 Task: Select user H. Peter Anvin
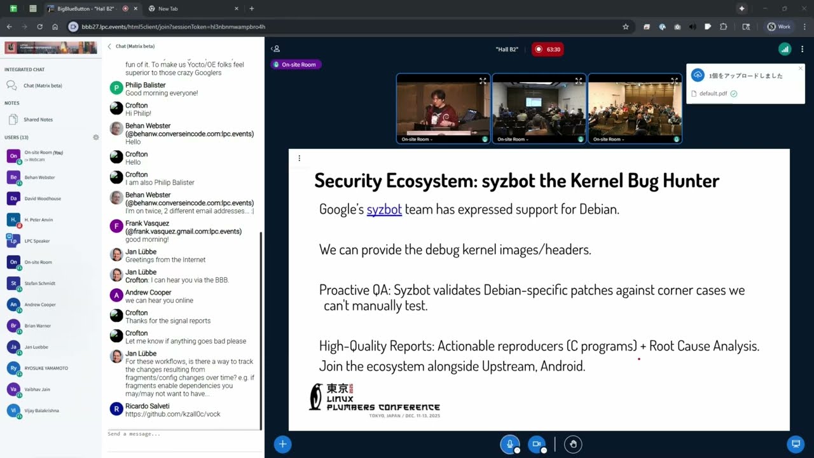click(51, 220)
